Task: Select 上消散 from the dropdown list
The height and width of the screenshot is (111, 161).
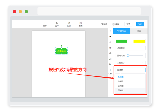Action: 130,86
